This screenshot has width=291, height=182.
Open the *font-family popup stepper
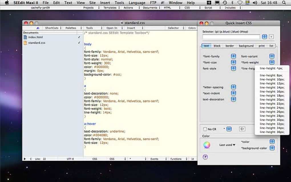[233, 56]
